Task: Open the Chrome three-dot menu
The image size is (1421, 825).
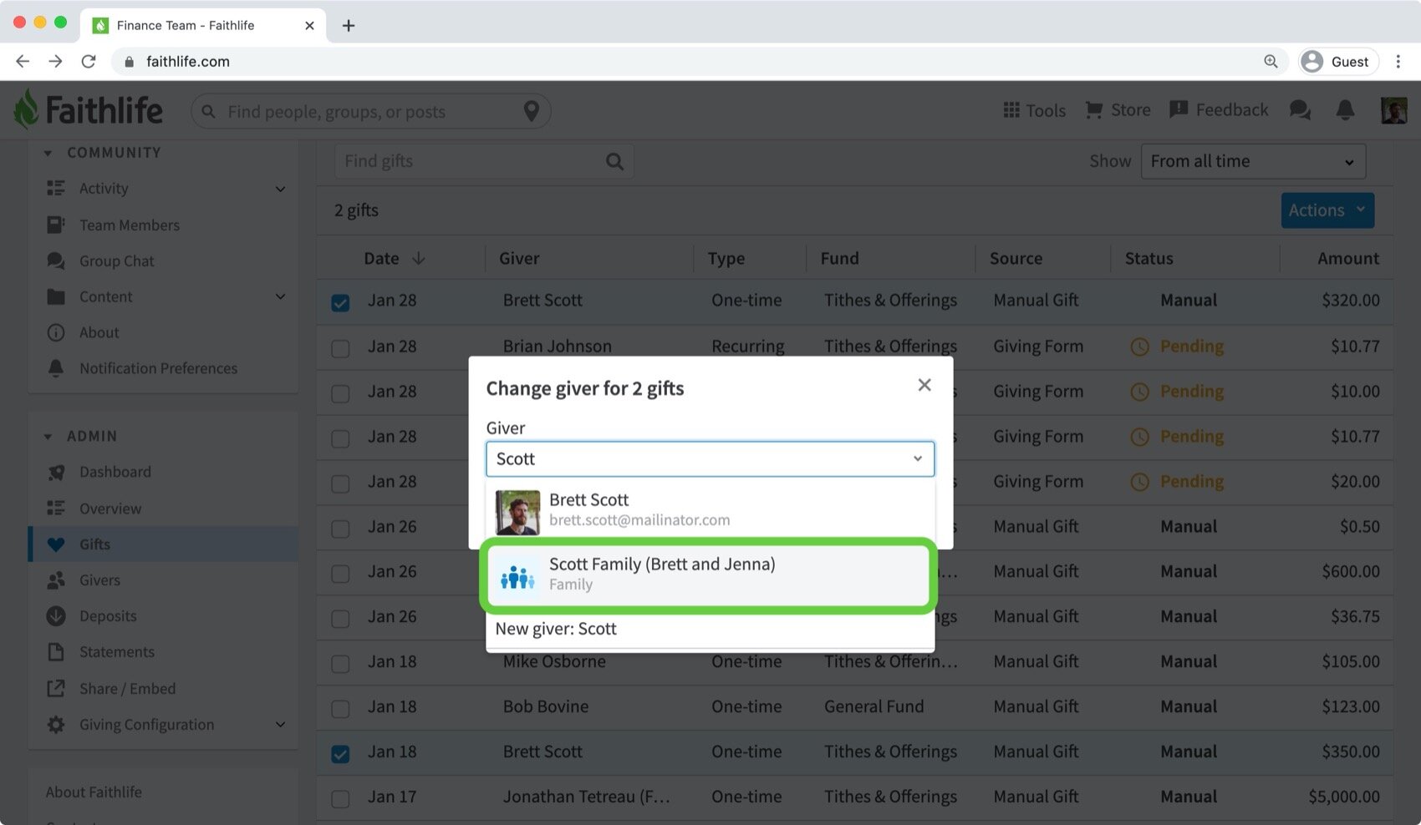Action: (1398, 61)
